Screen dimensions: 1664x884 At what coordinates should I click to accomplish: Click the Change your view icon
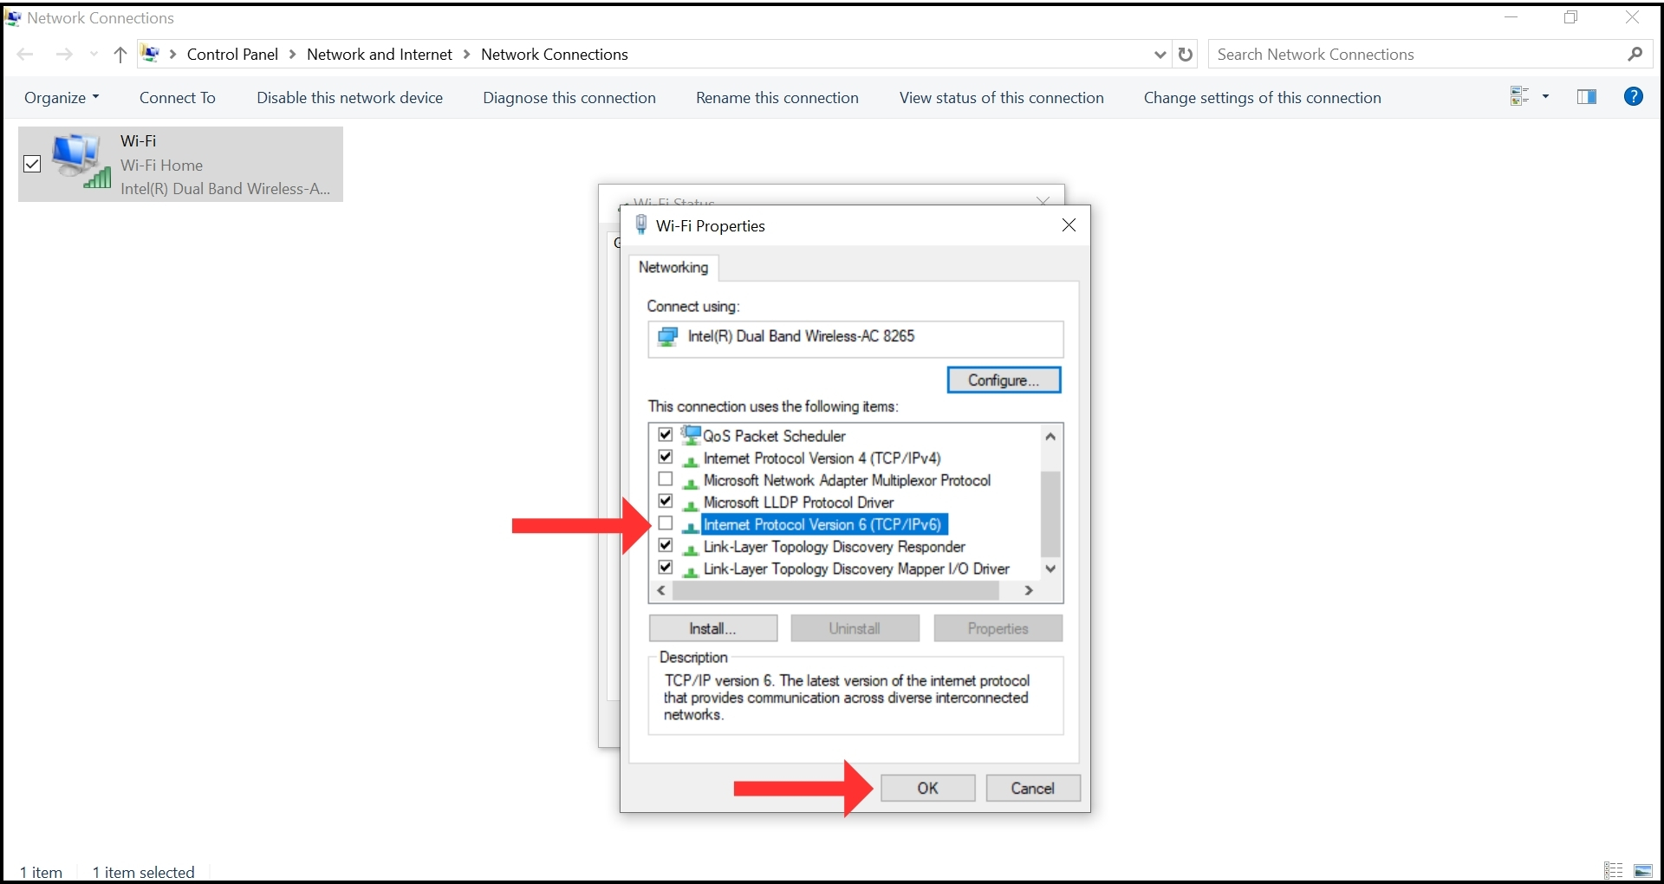pyautogui.click(x=1520, y=96)
